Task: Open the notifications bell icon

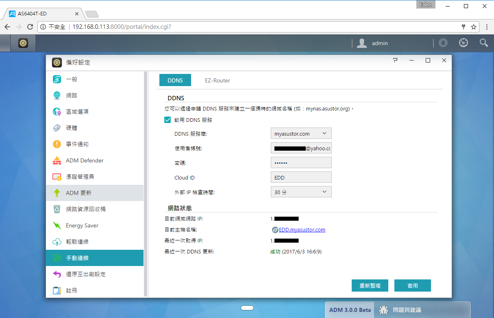Action: tap(443, 43)
